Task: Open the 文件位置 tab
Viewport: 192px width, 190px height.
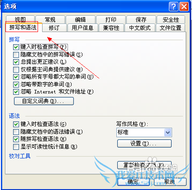Action: [x=170, y=28]
